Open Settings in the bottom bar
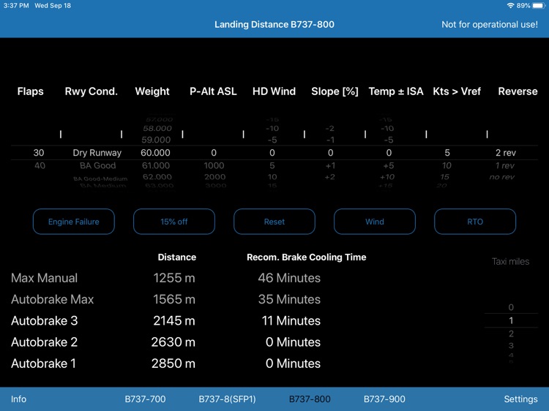This screenshot has width=549, height=411. (520, 399)
